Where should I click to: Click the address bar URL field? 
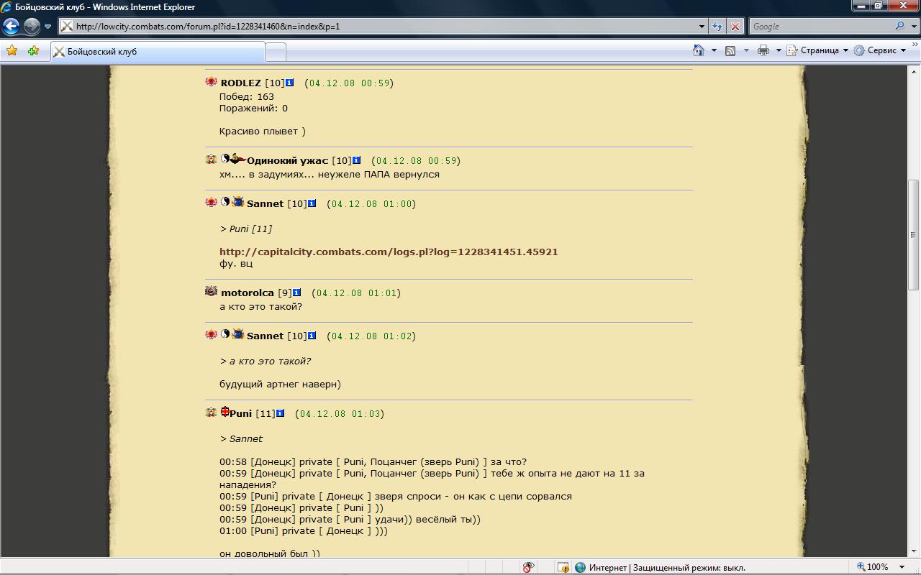click(378, 27)
